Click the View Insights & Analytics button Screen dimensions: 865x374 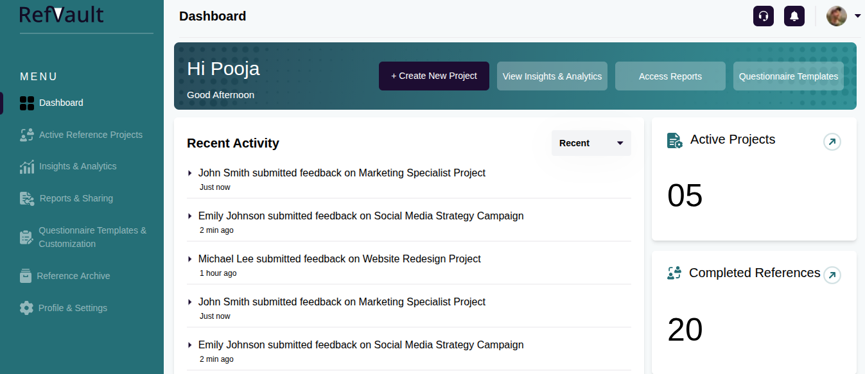point(552,76)
